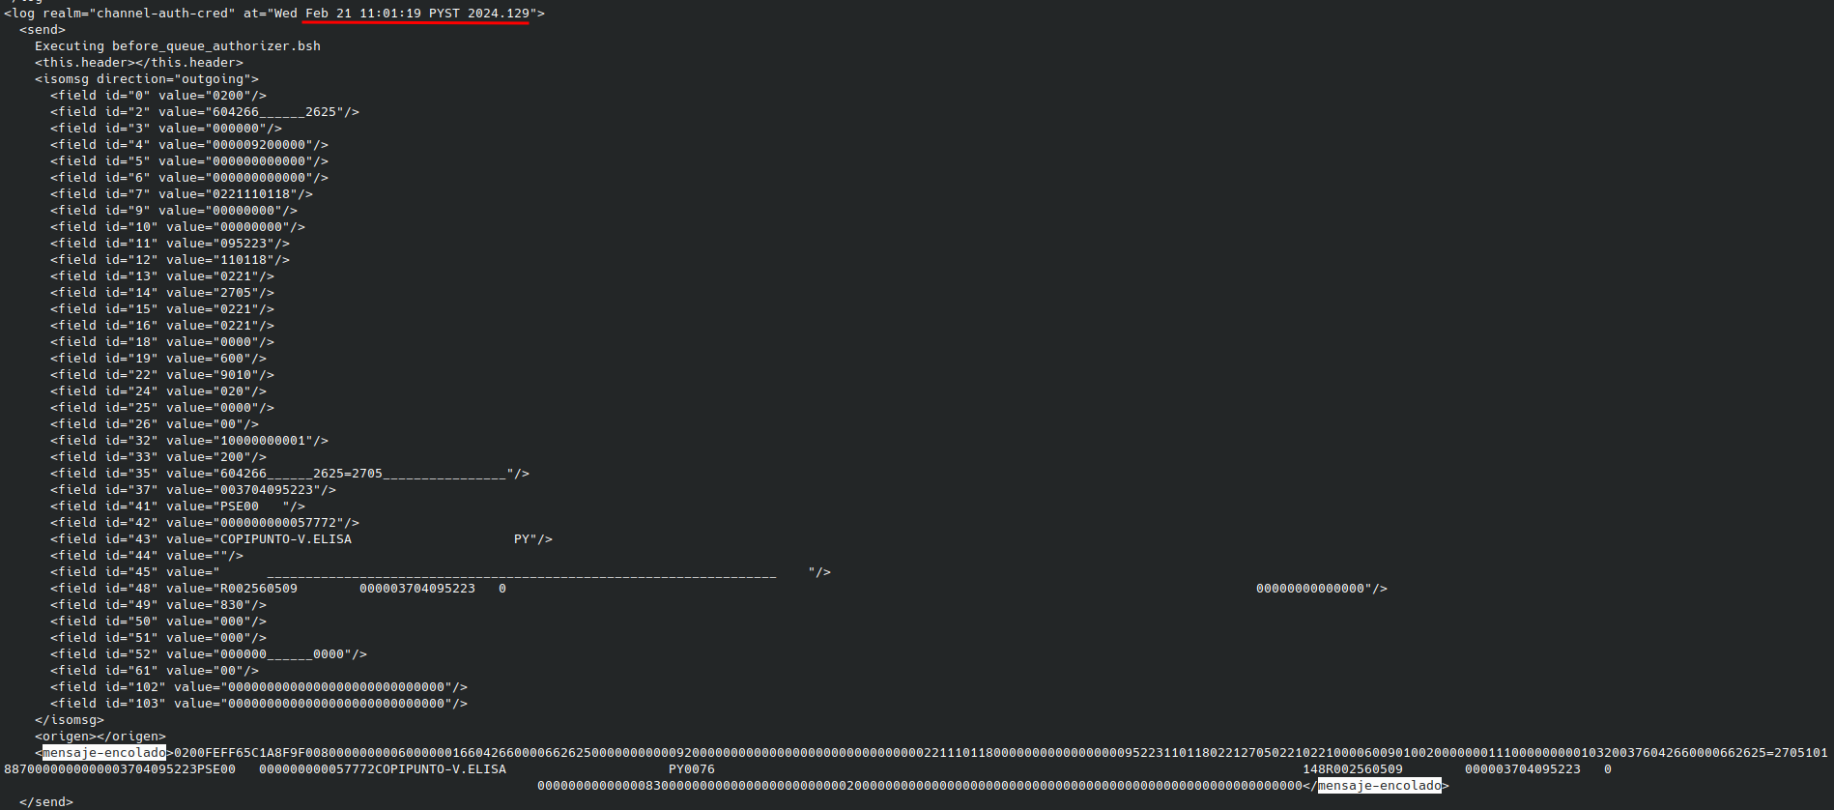Click the isomsg direction outgoing line
This screenshot has width=1834, height=810.
coord(147,79)
